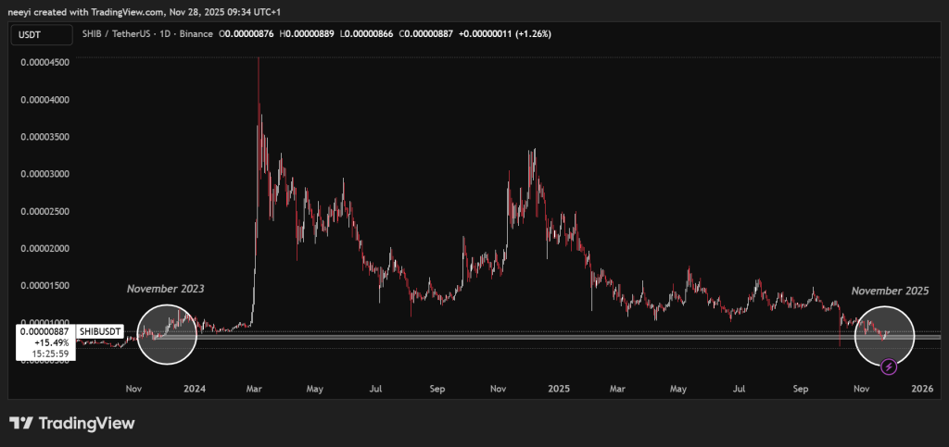
Task: Click the 2024 label on time axis
Action: (195, 389)
